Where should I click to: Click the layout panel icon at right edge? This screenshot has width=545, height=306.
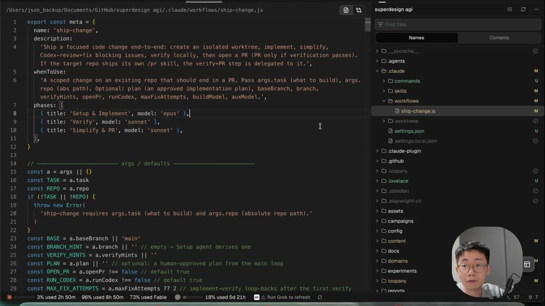click(x=527, y=264)
